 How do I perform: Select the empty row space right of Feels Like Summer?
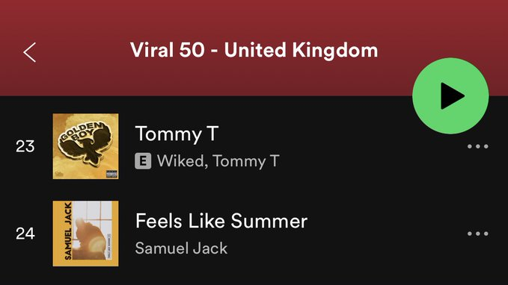pos(385,234)
